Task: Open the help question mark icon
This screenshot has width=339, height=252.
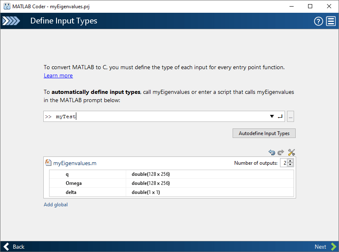Action: tap(318, 21)
